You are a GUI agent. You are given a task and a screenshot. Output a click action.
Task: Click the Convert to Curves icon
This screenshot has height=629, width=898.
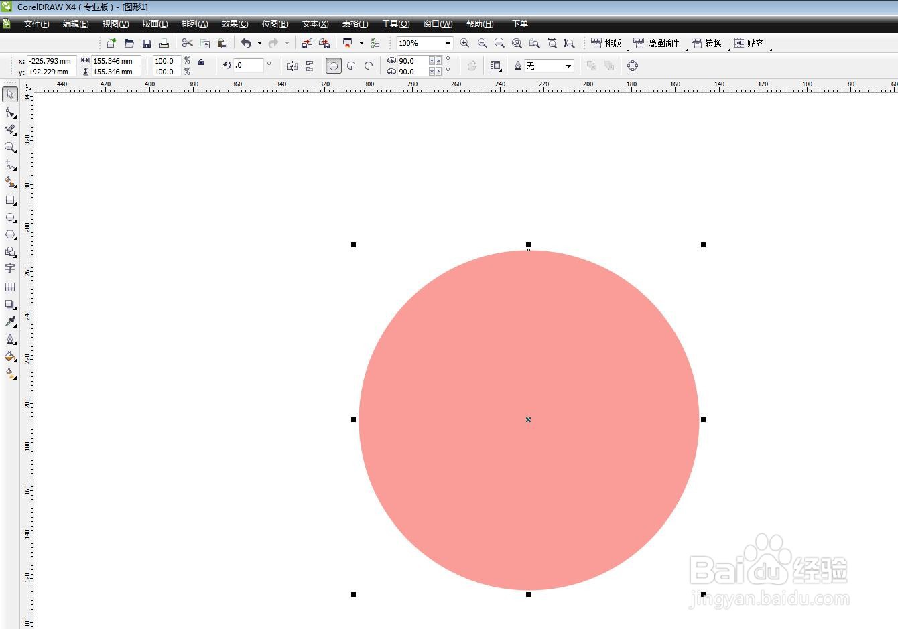[633, 66]
